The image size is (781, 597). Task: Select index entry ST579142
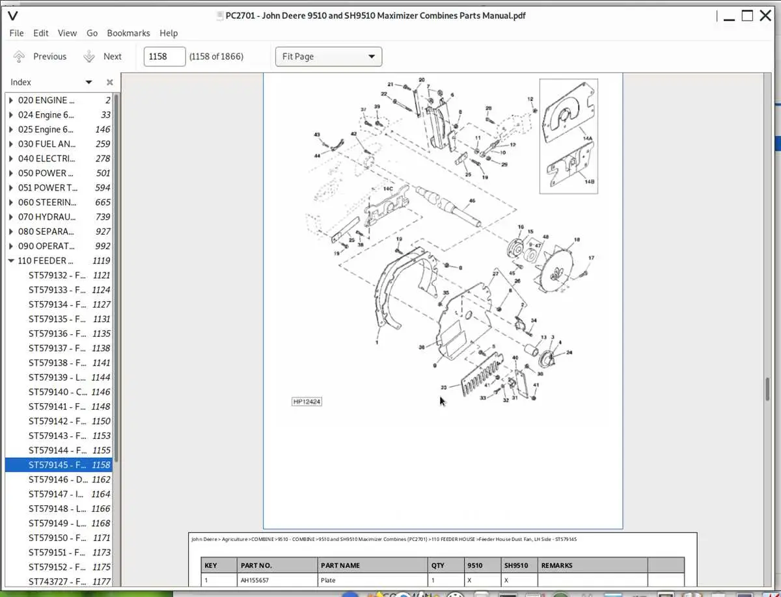tap(59, 421)
